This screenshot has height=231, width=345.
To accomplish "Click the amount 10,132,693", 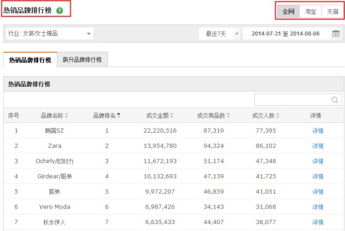I will click(160, 176).
